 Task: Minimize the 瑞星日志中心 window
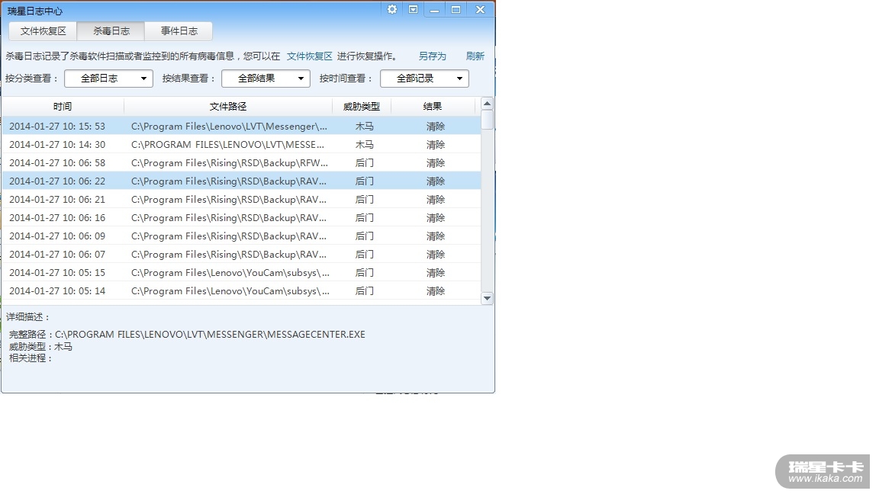click(x=434, y=9)
